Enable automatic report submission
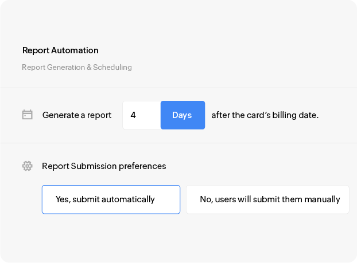357x263 pixels. 111,199
